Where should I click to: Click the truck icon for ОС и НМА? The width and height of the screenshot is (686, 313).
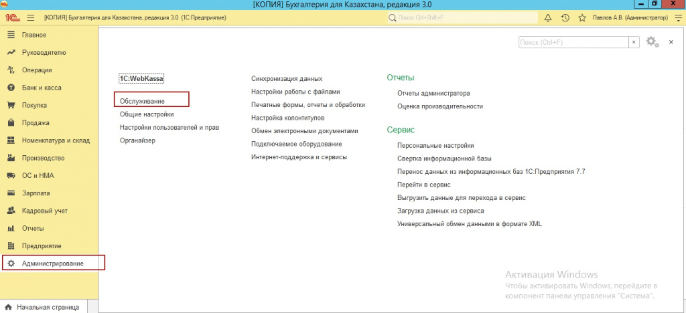[11, 175]
